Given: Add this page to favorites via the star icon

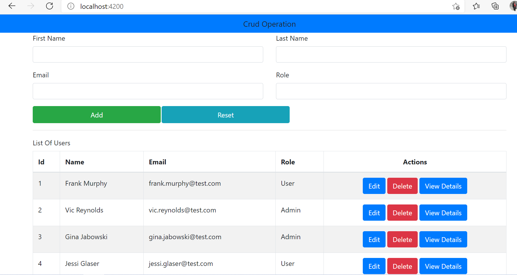Looking at the screenshot, I should pyautogui.click(x=456, y=6).
